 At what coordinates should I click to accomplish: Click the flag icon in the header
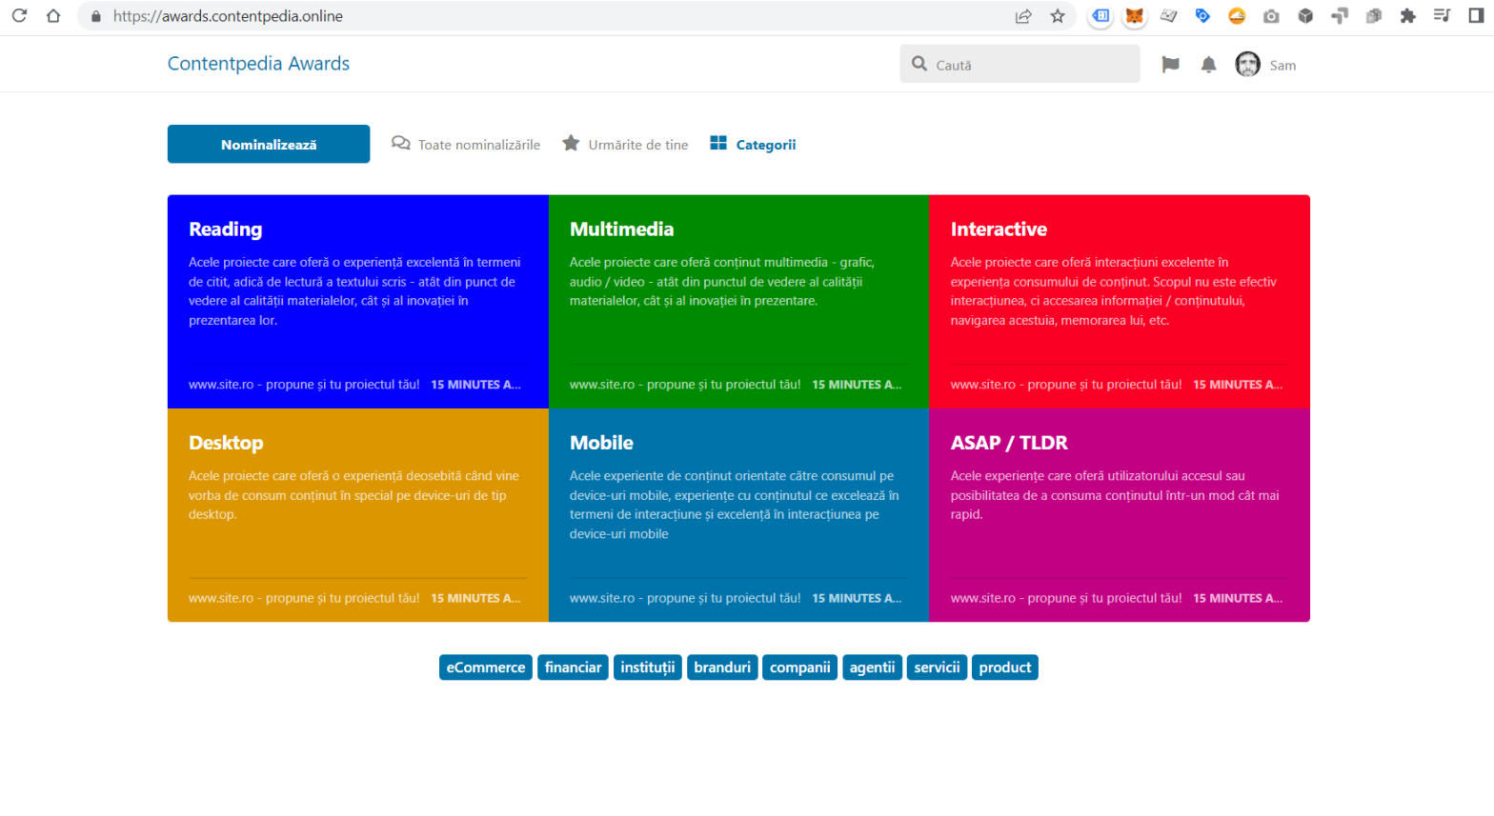point(1170,65)
